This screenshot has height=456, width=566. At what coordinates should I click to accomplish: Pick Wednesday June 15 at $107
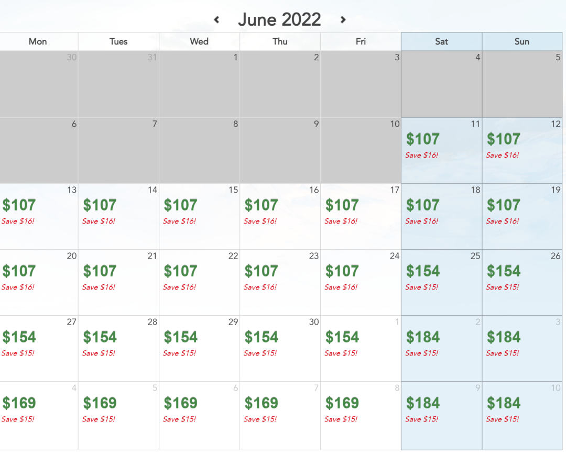pos(199,216)
